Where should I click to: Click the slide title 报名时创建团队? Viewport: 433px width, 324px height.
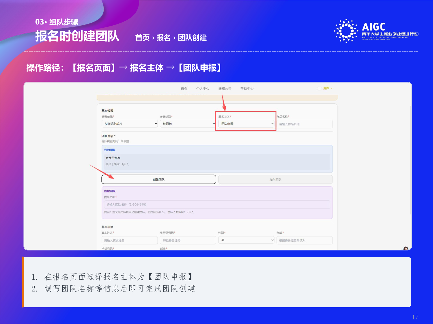pos(77,36)
